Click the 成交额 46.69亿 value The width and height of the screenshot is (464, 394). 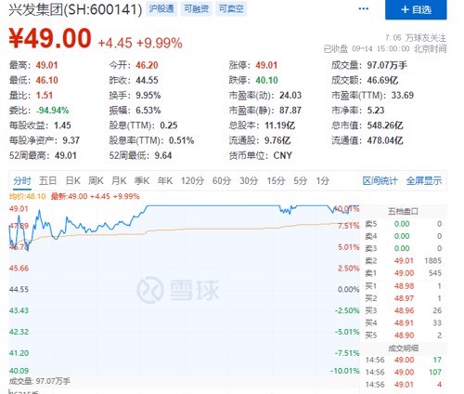(382, 81)
